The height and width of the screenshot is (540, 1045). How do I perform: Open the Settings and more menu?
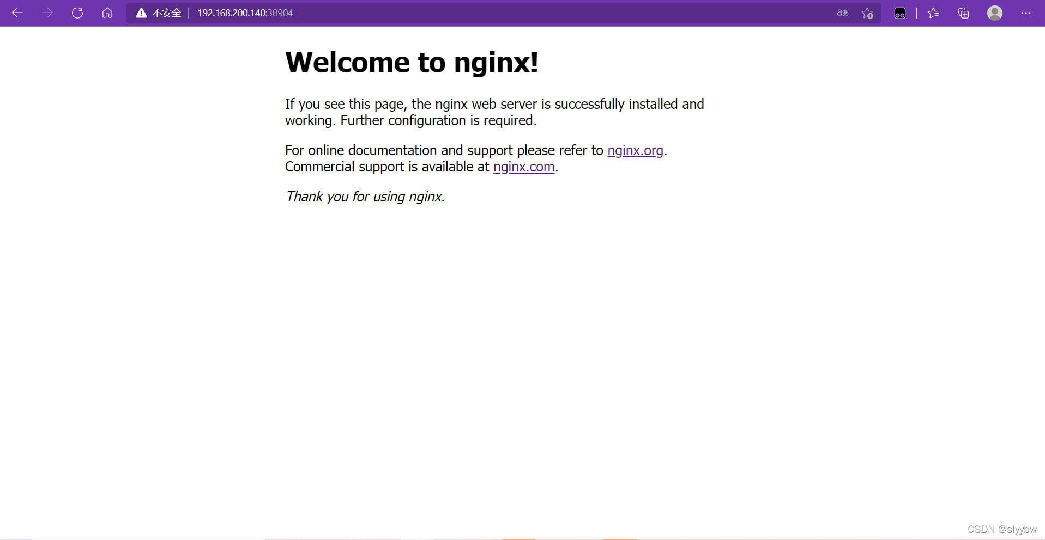click(x=1025, y=13)
